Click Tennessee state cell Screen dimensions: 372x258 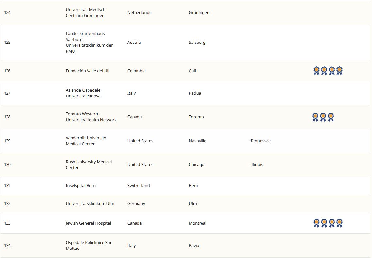click(260, 141)
